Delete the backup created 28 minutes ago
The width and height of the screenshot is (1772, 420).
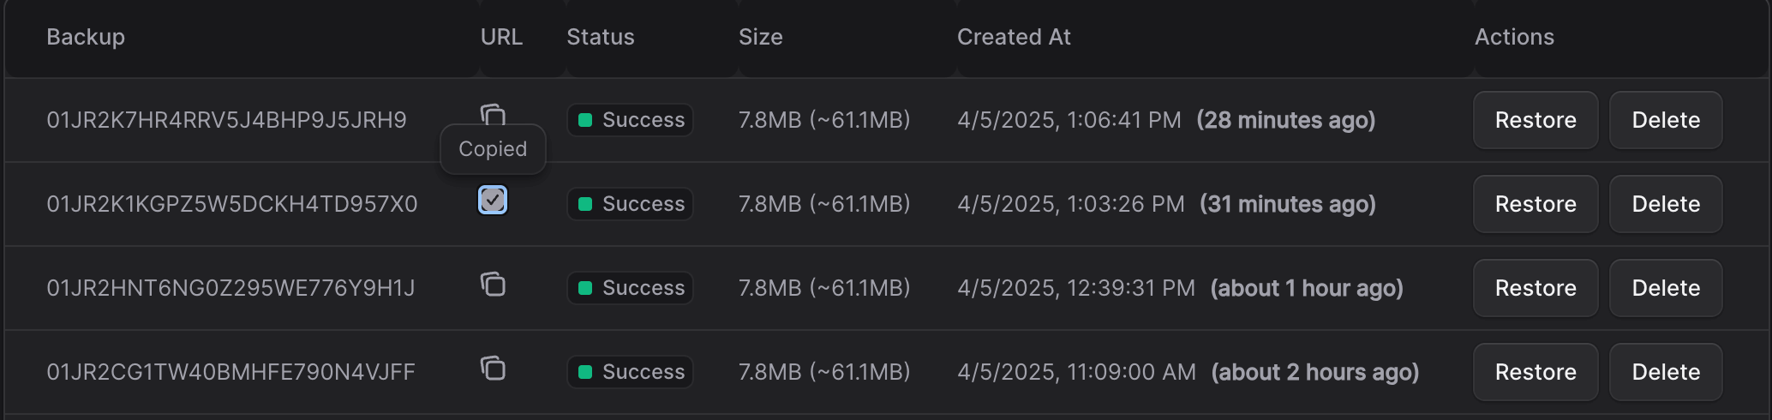[x=1665, y=120]
